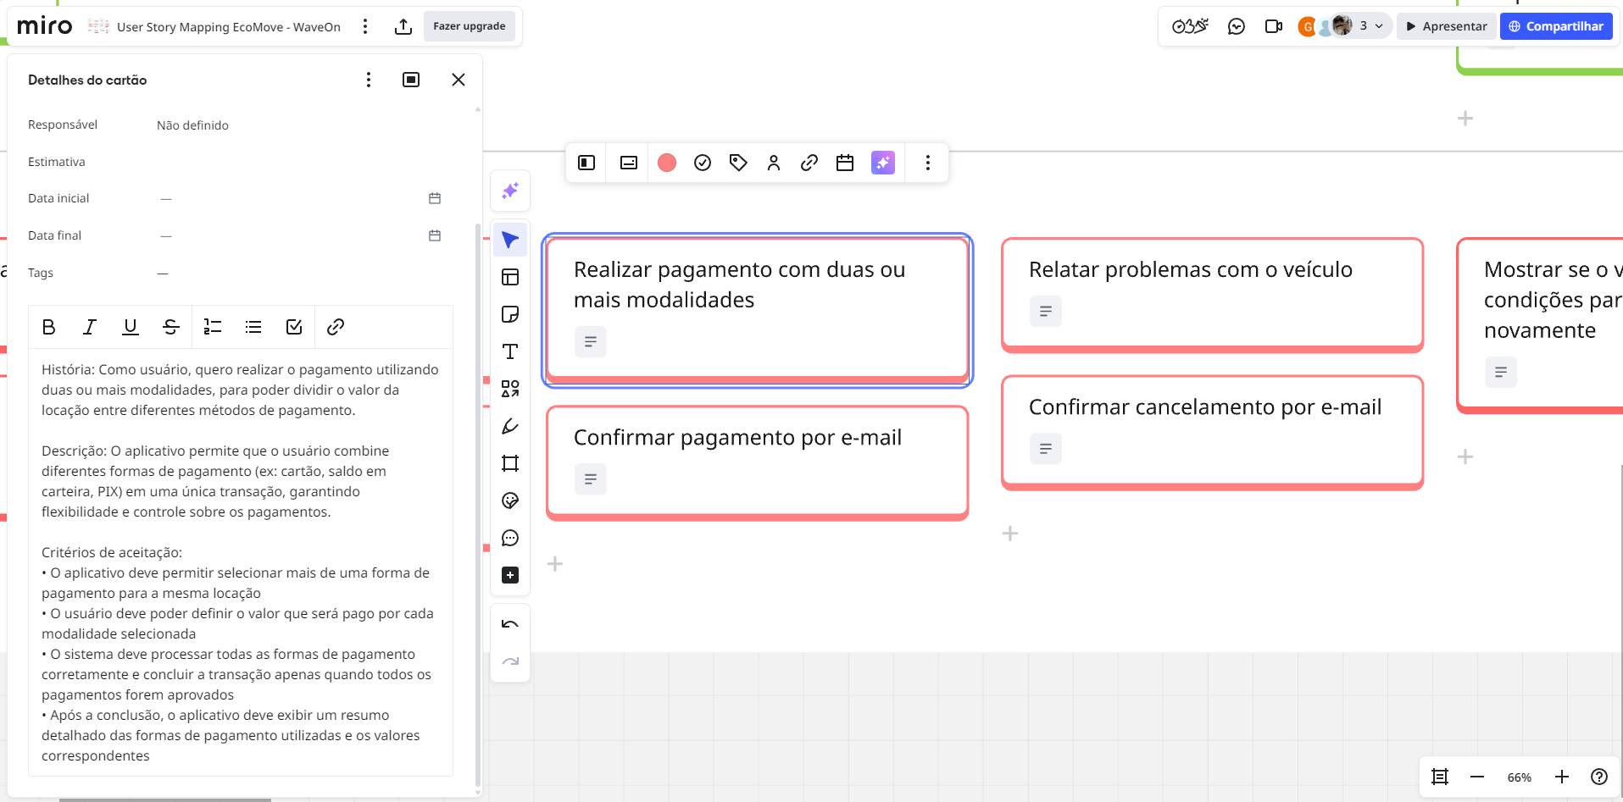Open board options menu next to title
Screen dimensions: 1623x802
click(x=365, y=26)
